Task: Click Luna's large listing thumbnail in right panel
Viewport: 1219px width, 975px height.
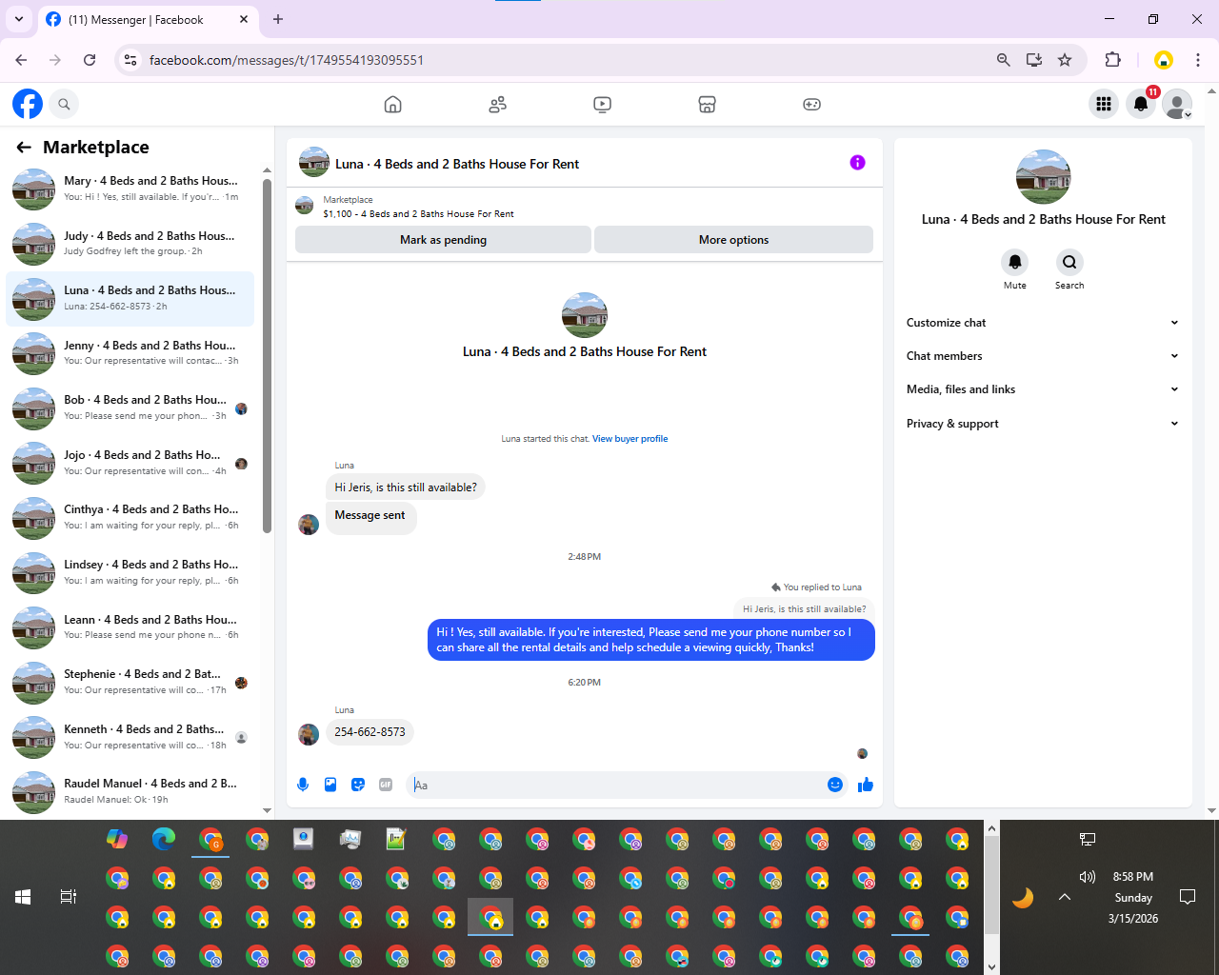Action: pos(1043,177)
